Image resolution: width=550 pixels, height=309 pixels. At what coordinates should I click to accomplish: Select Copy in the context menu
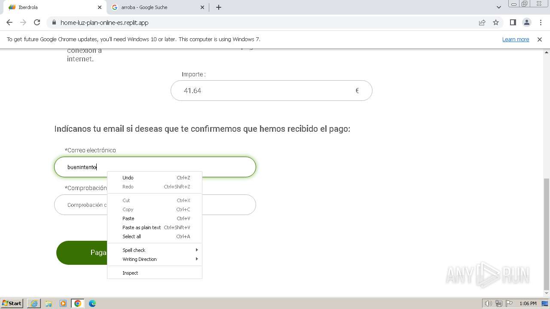[155, 209]
